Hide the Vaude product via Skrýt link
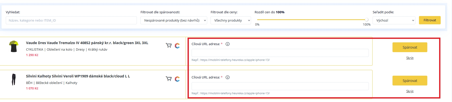This screenshot has width=452, height=102. [x=410, y=58]
